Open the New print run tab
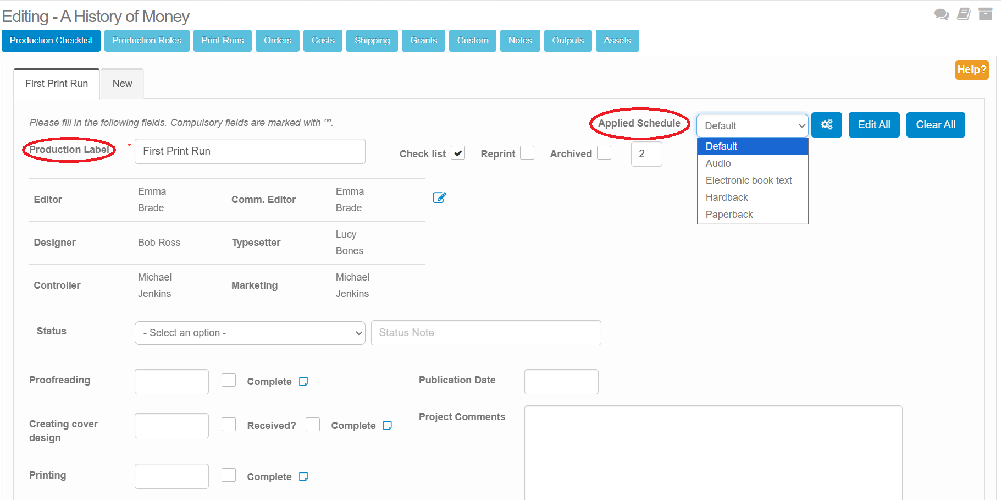Screen dimensions: 1001x500 tap(122, 84)
